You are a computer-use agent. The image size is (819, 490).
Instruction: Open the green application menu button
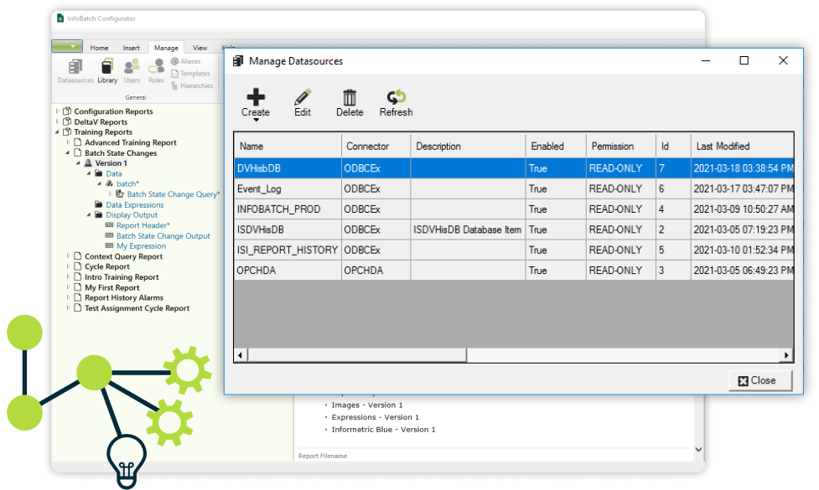point(67,46)
